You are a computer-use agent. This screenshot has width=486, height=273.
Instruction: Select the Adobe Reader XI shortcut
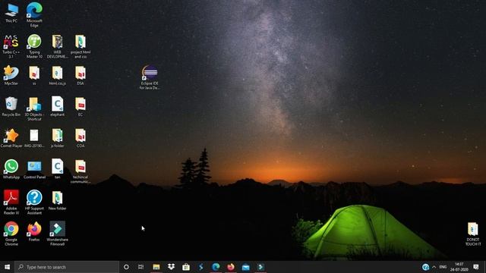coord(11,202)
